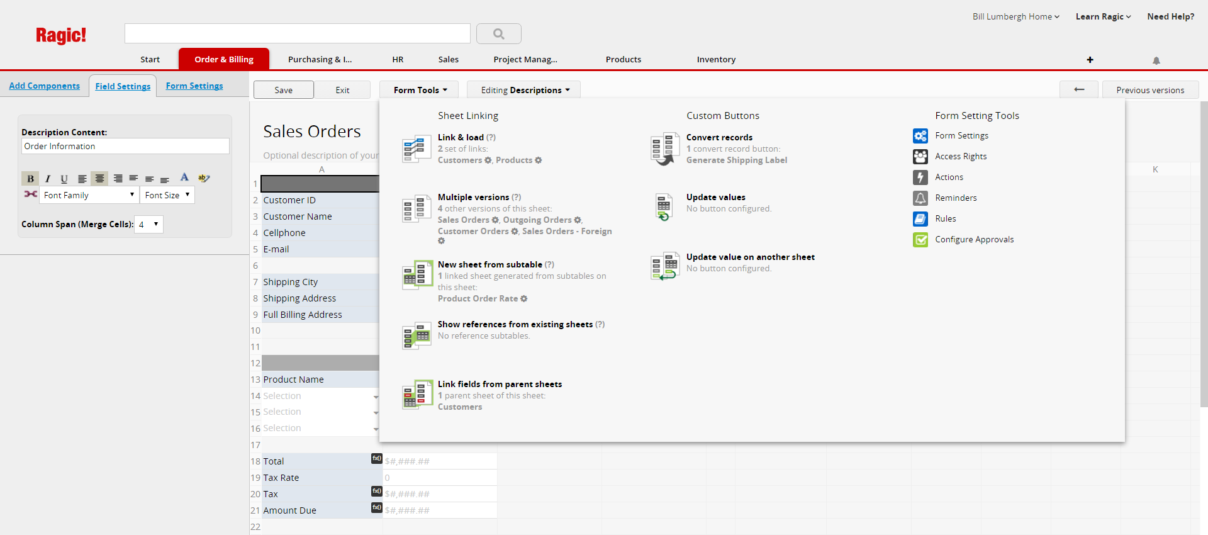Set vertical alignment to middle
The height and width of the screenshot is (535, 1208).
(x=149, y=179)
